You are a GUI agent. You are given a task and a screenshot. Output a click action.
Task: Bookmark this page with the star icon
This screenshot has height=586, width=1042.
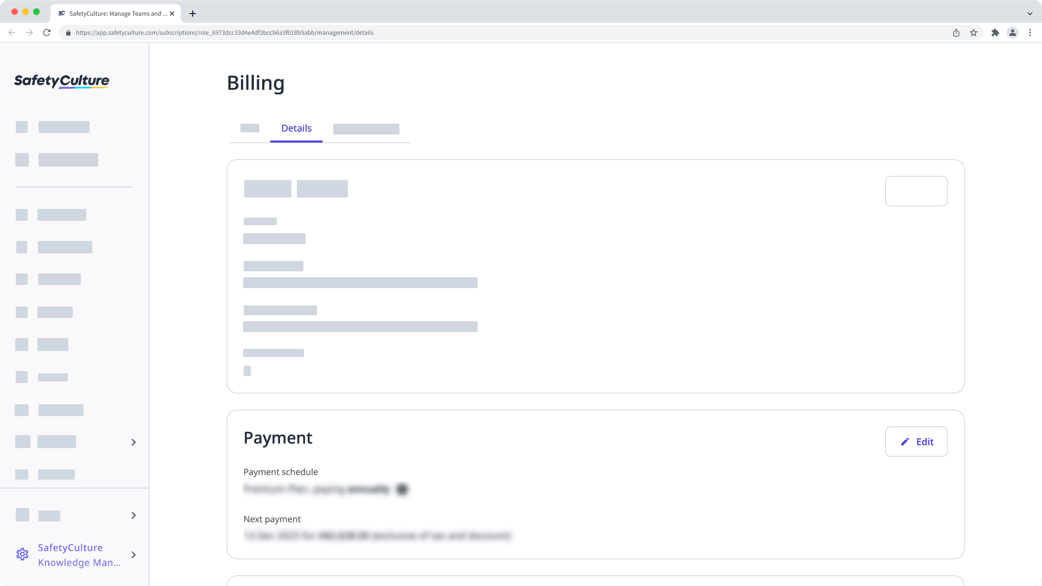973,33
